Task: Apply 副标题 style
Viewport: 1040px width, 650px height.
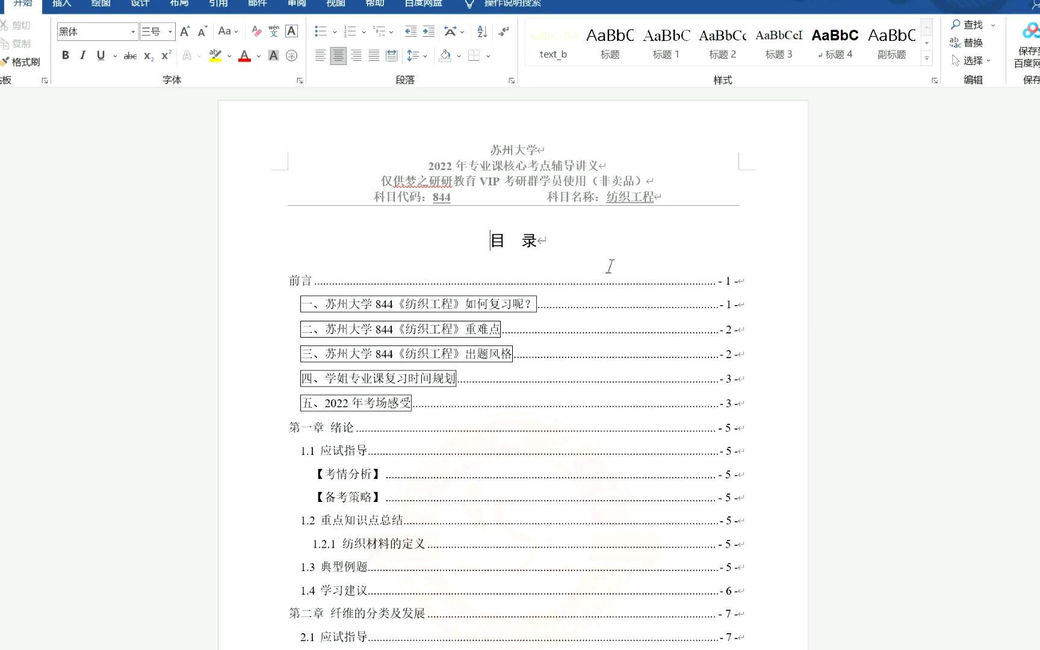Action: tap(891, 43)
